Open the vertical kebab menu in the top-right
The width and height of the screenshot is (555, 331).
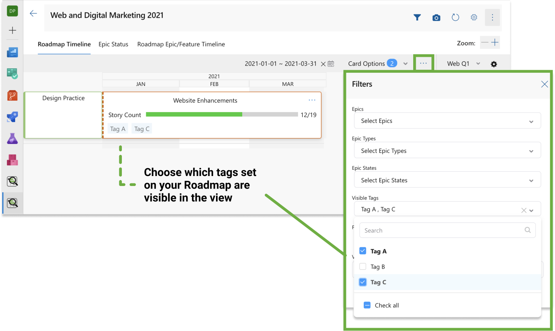(493, 17)
